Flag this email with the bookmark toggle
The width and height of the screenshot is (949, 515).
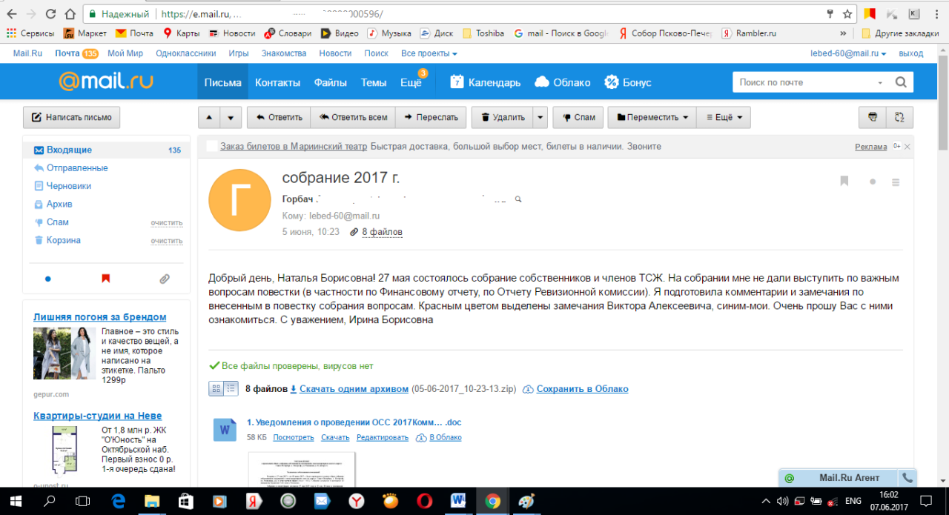tap(844, 182)
